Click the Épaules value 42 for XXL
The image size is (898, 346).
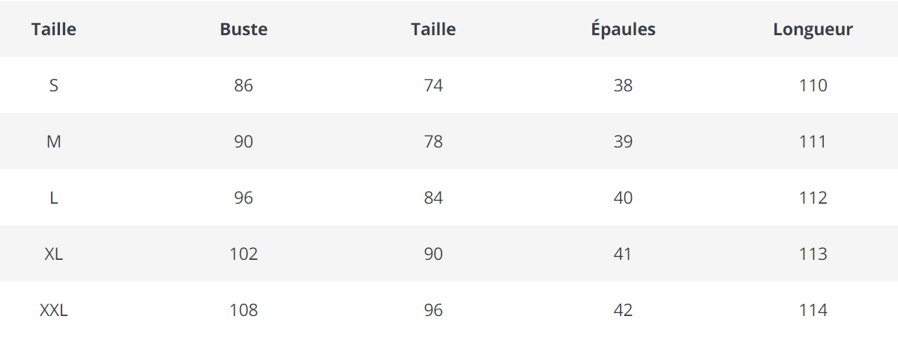click(x=623, y=310)
